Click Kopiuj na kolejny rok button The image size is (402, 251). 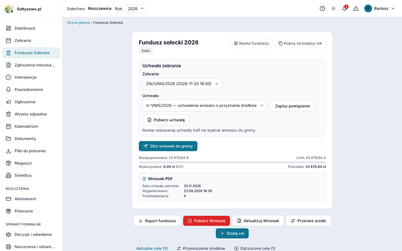(x=300, y=43)
